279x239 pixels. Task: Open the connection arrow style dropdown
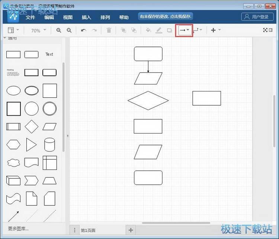coord(185,30)
